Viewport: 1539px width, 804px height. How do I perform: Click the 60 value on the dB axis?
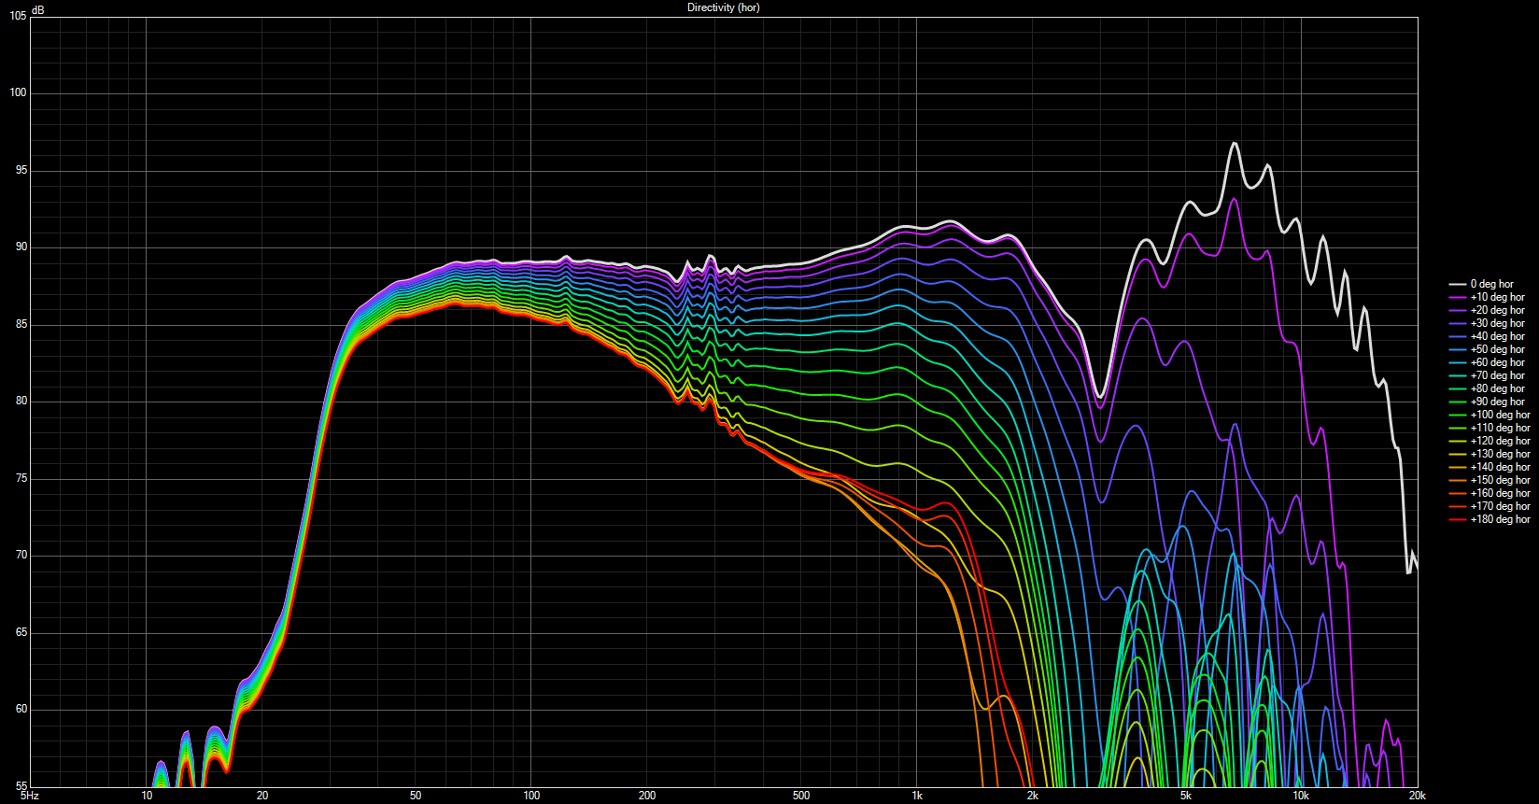[21, 709]
